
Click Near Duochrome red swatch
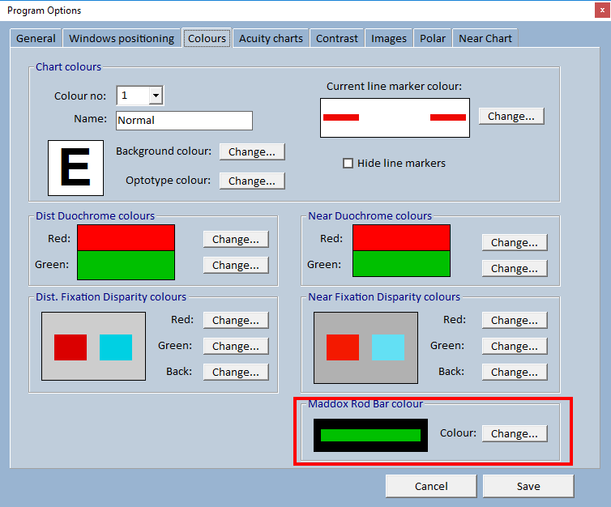[x=401, y=237]
